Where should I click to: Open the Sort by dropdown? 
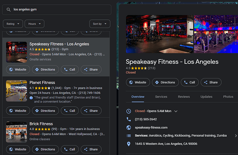pos(100,24)
